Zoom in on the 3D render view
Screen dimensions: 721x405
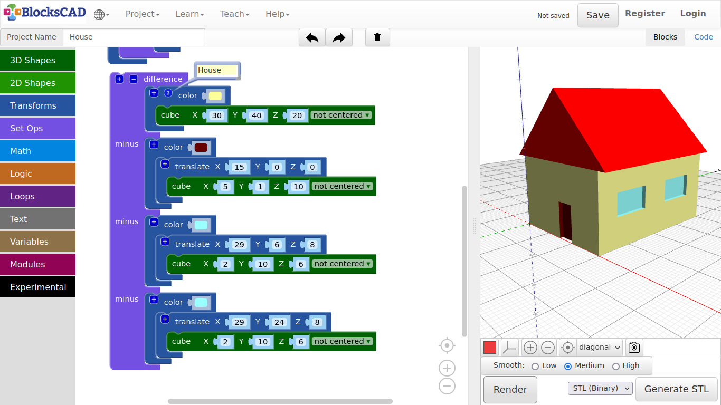530,348
